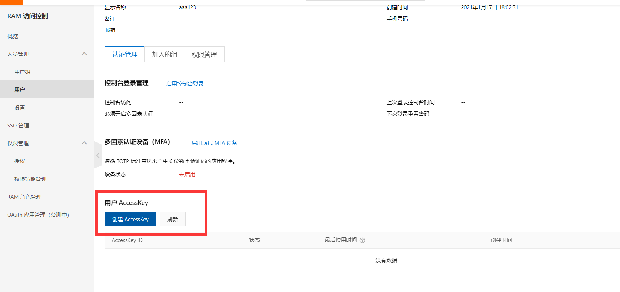Click the 手机号码 label
The height and width of the screenshot is (292, 620).
(397, 19)
